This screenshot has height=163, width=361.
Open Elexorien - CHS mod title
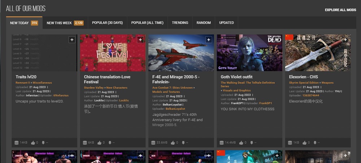click(304, 77)
